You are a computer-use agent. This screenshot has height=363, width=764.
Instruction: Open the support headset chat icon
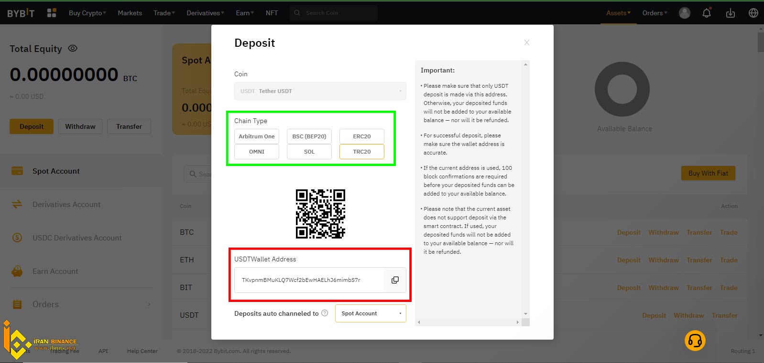click(695, 341)
